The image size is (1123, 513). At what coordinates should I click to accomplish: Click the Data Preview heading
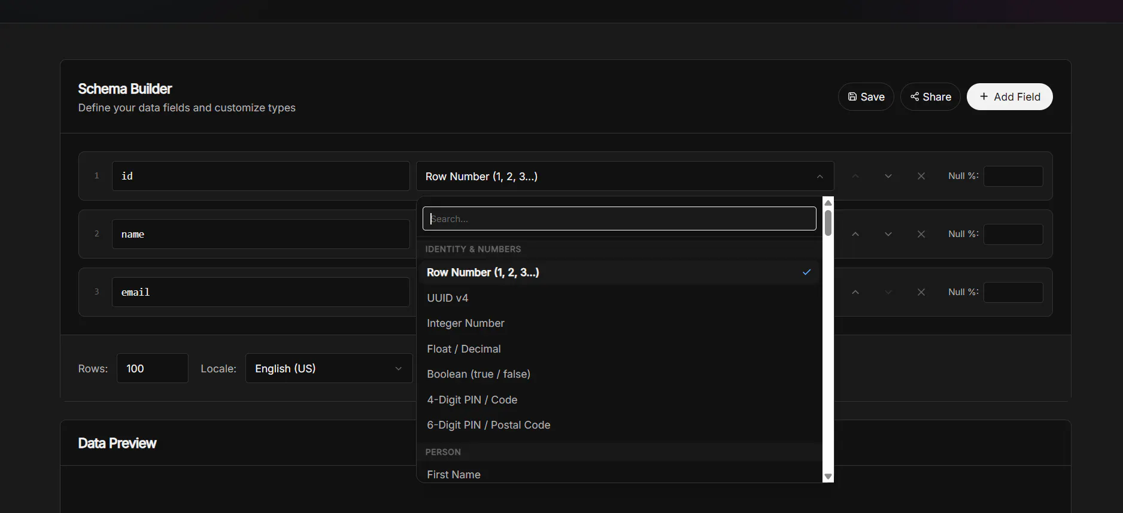coord(117,444)
